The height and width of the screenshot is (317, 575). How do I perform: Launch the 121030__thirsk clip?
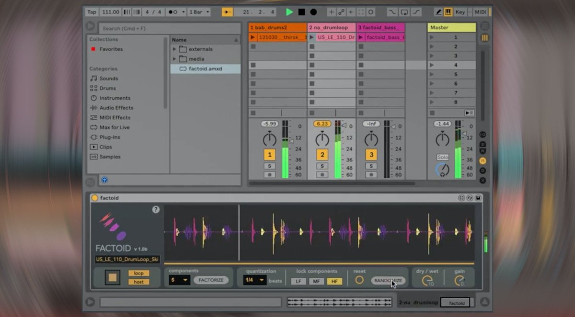tap(253, 37)
